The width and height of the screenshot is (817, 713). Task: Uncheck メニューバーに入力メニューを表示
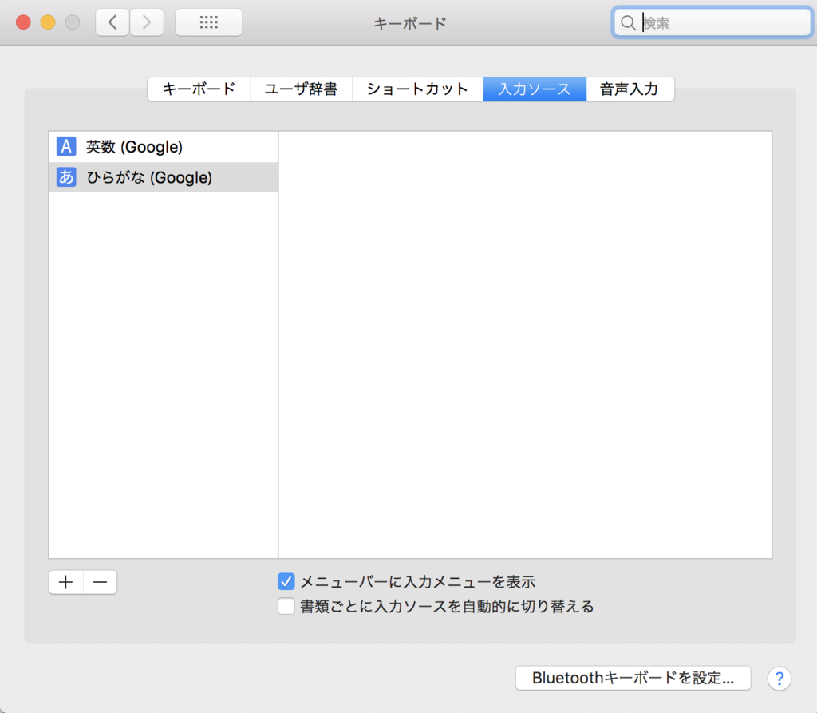tap(286, 581)
